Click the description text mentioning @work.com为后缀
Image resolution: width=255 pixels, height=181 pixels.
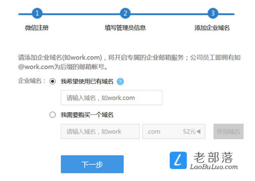coord(129,62)
